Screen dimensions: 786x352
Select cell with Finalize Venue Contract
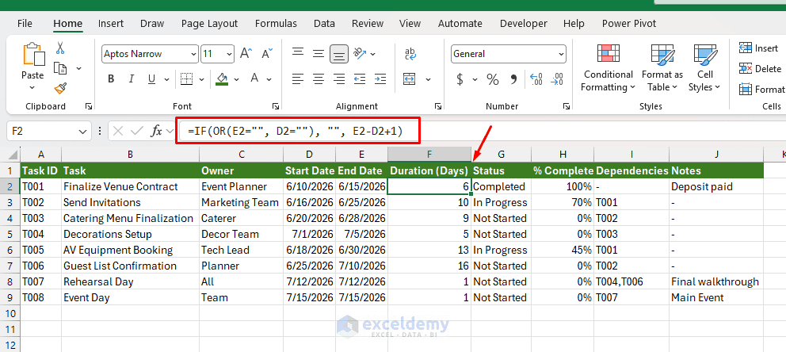pos(130,186)
